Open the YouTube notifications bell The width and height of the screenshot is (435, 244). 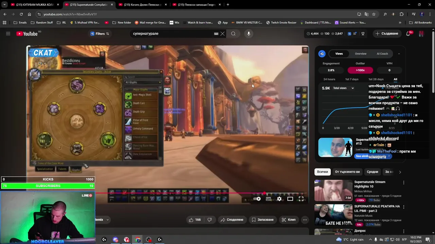pyautogui.click(x=408, y=34)
